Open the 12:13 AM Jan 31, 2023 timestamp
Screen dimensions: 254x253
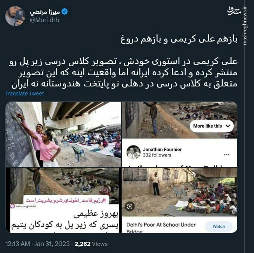37,244
